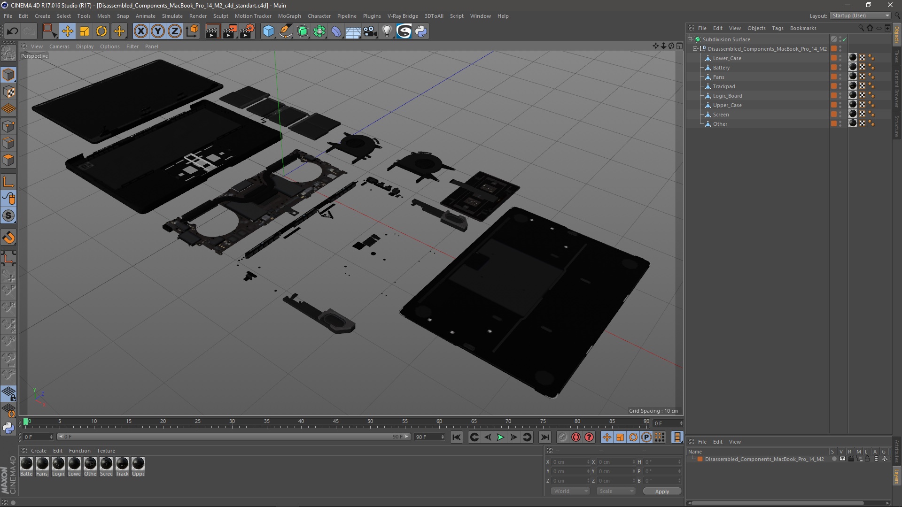Select the Lower_Case object
Screen dimensions: 902x507
727,58
